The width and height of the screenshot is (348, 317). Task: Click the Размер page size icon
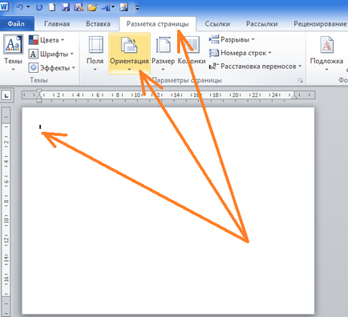pyautogui.click(x=164, y=46)
